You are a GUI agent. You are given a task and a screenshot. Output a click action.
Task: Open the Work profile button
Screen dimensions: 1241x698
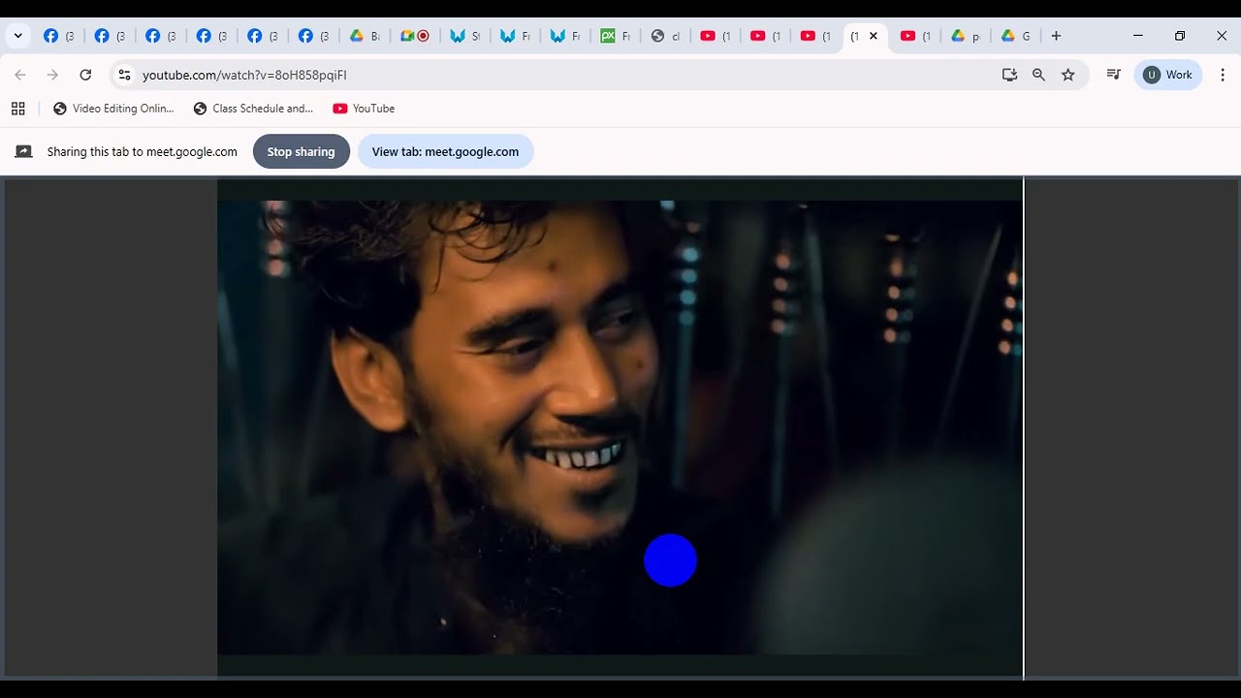click(1168, 75)
